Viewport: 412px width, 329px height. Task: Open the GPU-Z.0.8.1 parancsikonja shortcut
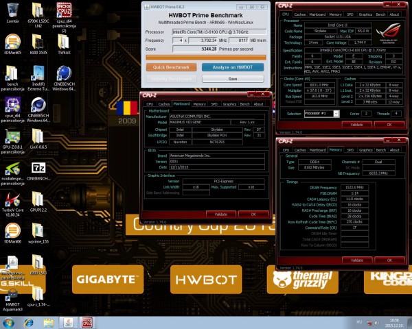(x=12, y=141)
